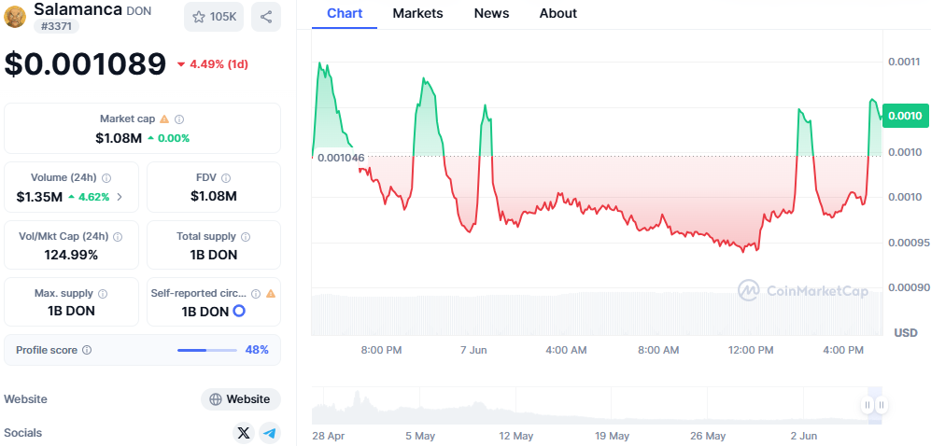Open the Volume (24h) info icon
931x446 pixels.
(x=106, y=177)
